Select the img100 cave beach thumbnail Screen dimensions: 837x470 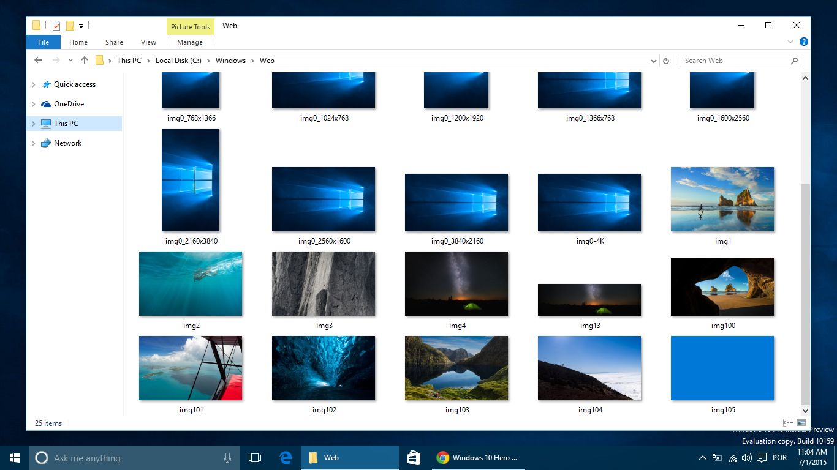tap(722, 287)
